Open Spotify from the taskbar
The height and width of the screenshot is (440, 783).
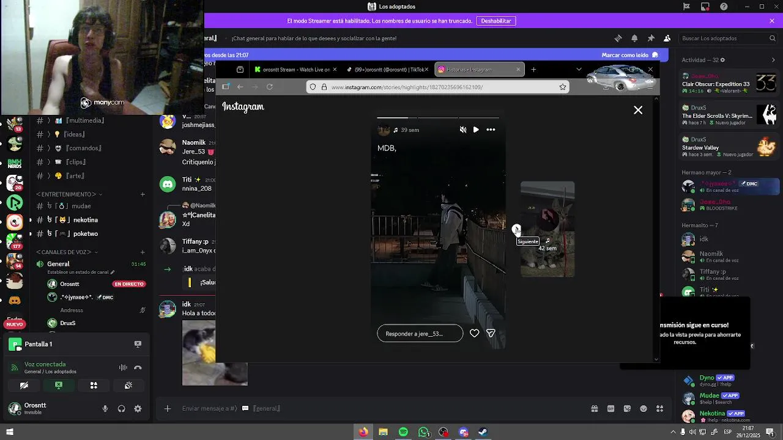pyautogui.click(x=403, y=432)
